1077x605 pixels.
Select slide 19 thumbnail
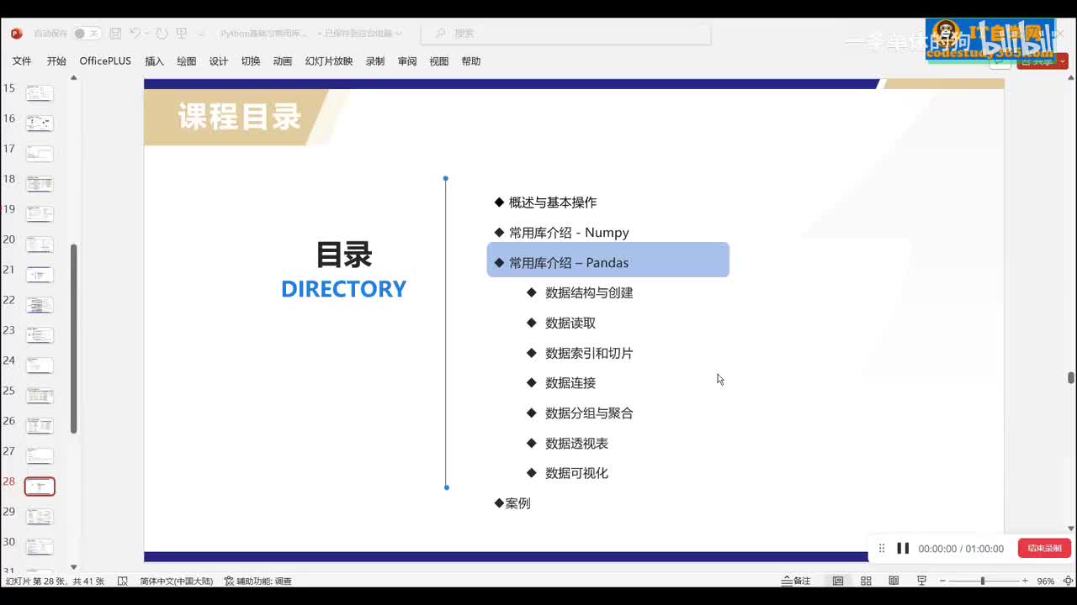pyautogui.click(x=40, y=214)
